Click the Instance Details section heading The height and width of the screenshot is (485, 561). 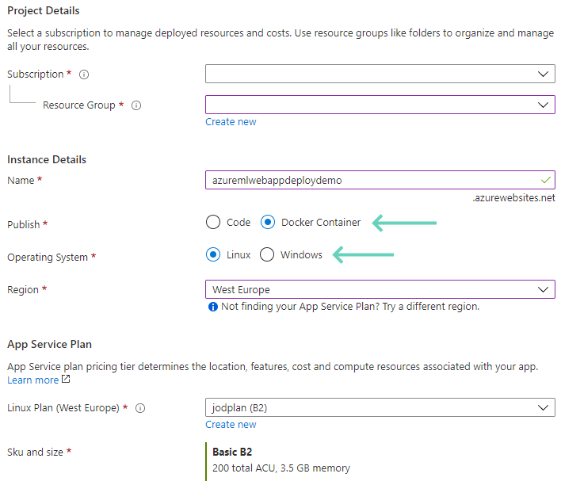(47, 159)
